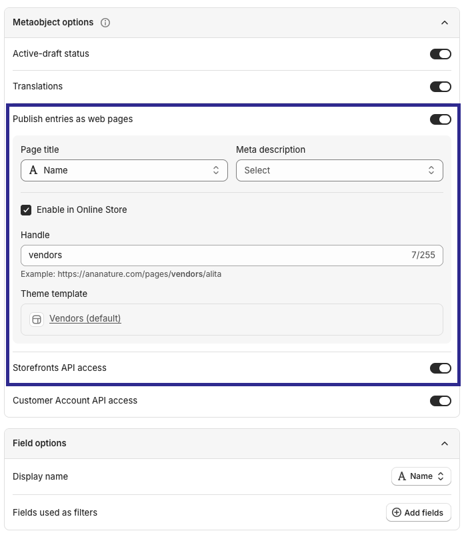Collapse the Metaobject options section

(x=445, y=22)
